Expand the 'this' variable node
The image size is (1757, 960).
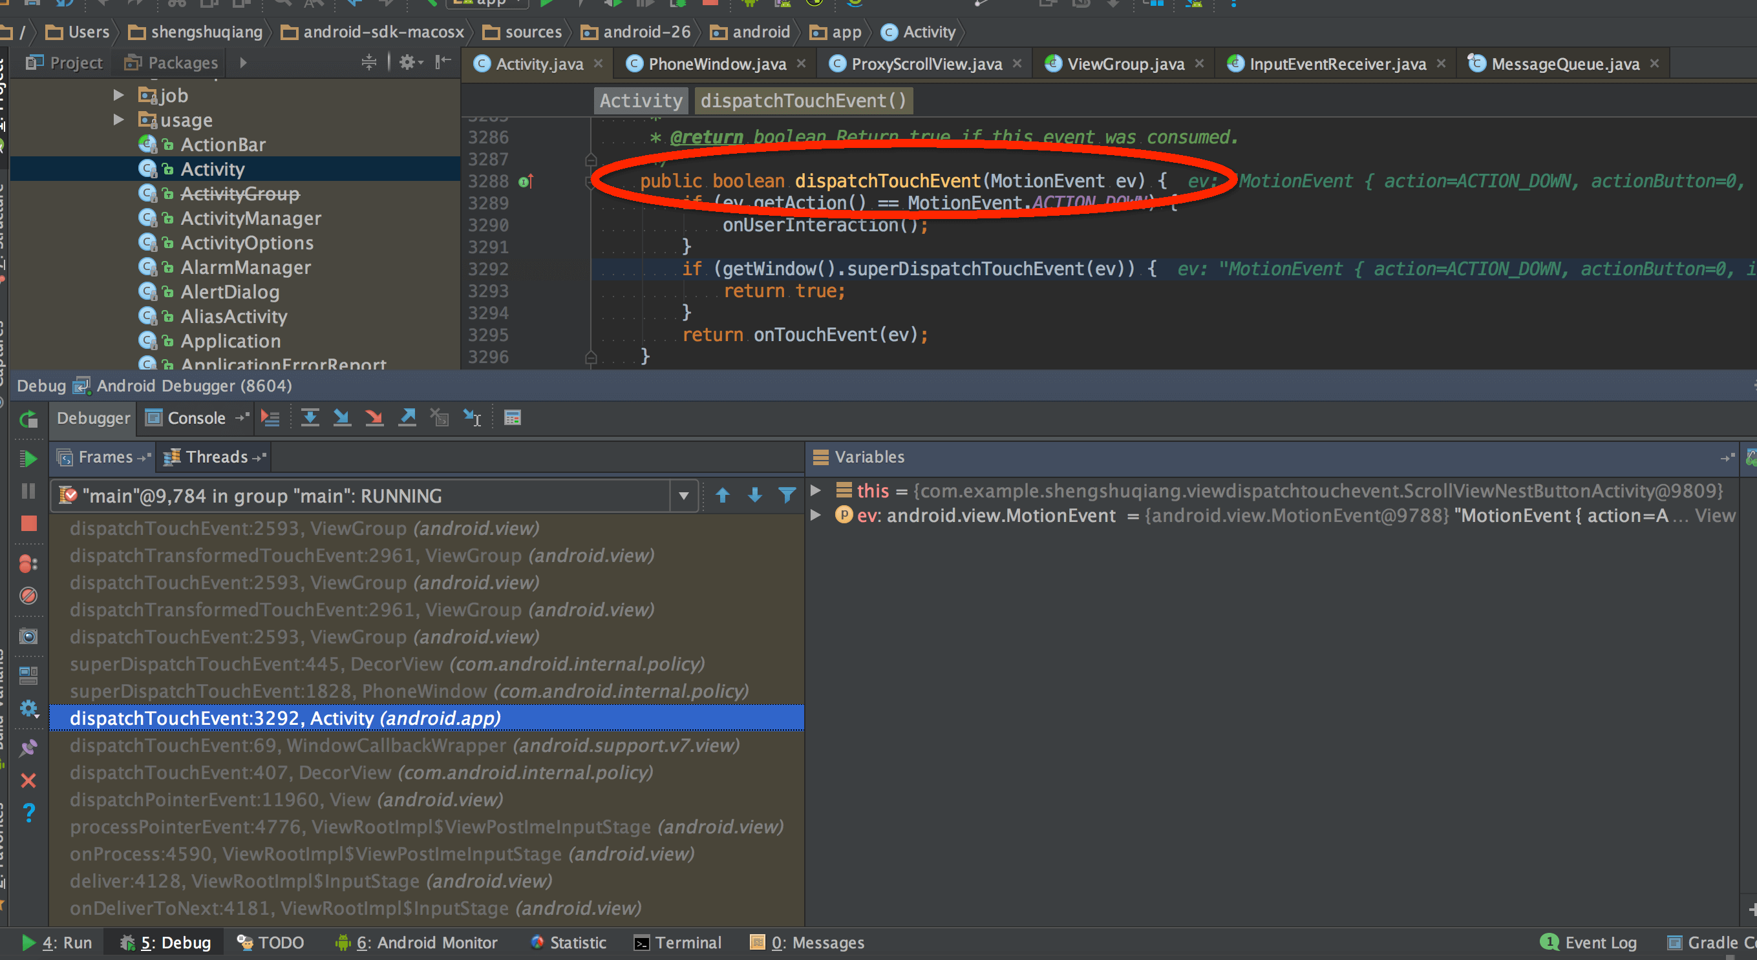(815, 490)
